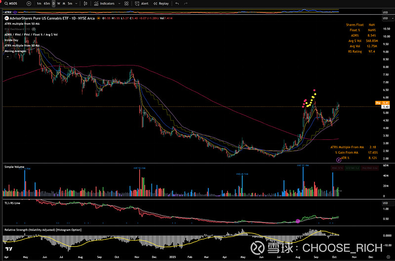Click the % Gain From MA 17.65% value
The height and width of the screenshot is (261, 395).
(x=373, y=153)
